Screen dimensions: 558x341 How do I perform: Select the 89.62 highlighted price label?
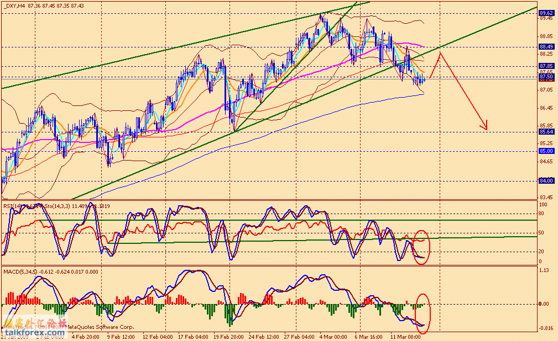546,13
